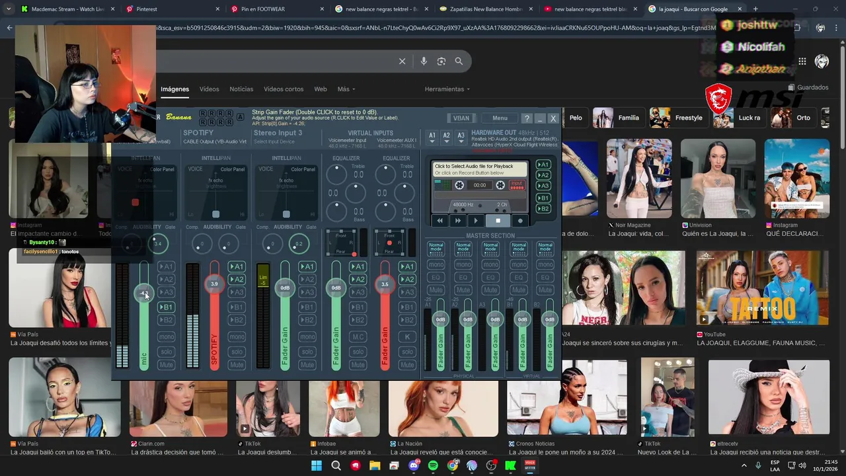Clear the Google search box with the X
Viewport: 846px width, 476px height.
(x=402, y=61)
